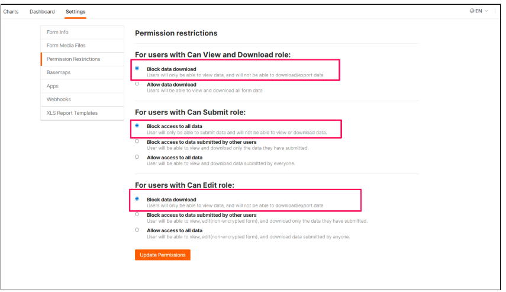Select Block data download for Edit role
Image resolution: width=506 pixels, height=292 pixels.
pyautogui.click(x=137, y=199)
